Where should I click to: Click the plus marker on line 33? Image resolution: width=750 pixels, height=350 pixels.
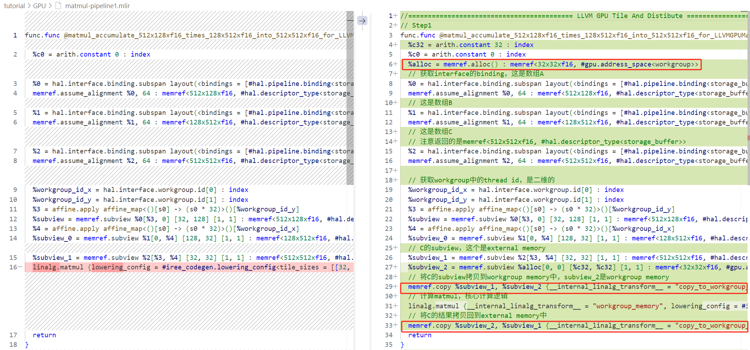[395, 325]
